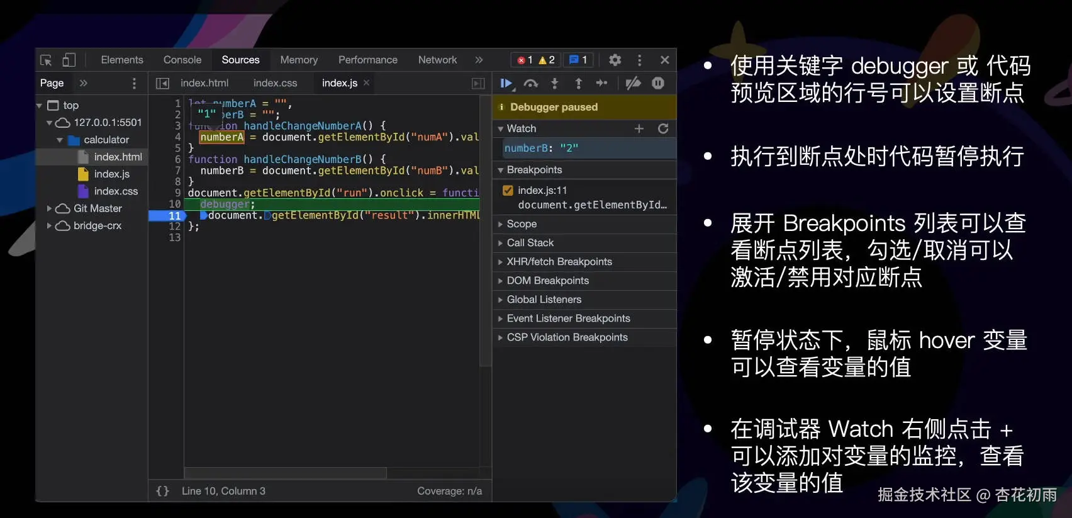This screenshot has height=518, width=1072.
Task: Expand the bridge-crx node
Action: (x=49, y=225)
